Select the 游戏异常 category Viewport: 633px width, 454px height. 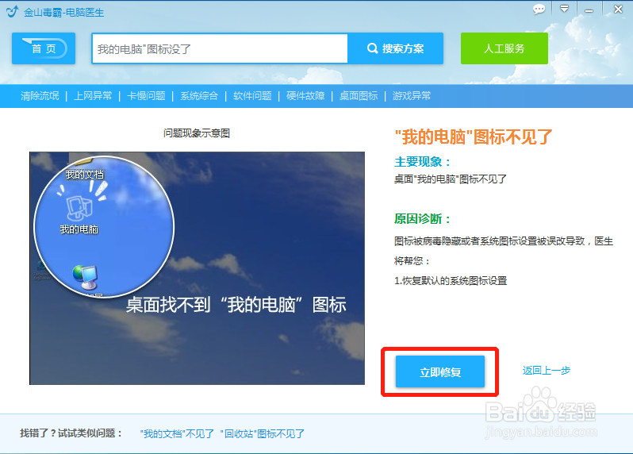412,96
